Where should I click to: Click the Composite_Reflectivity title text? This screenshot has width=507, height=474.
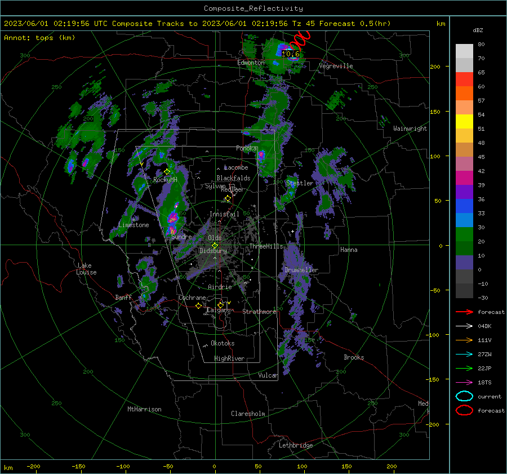coord(253,8)
